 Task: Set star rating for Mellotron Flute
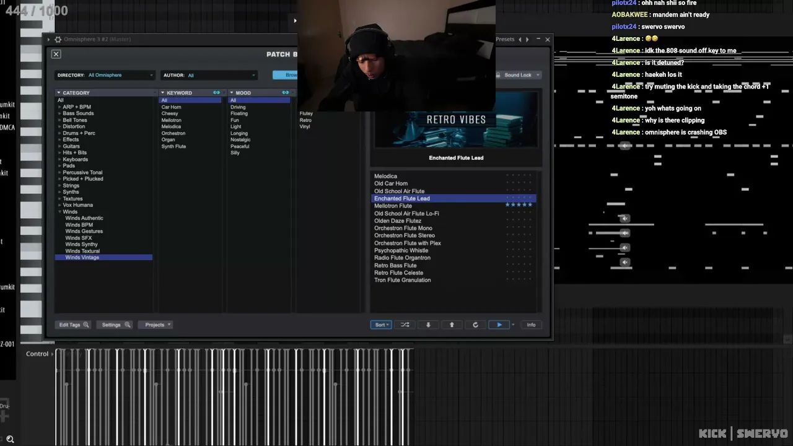coord(519,205)
